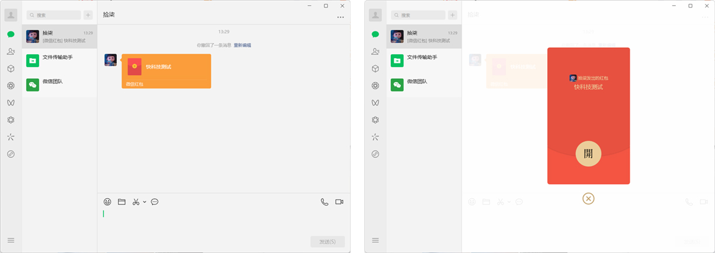Click the plus button beside the left search box
Screen dimensions: 715x253
point(88,15)
